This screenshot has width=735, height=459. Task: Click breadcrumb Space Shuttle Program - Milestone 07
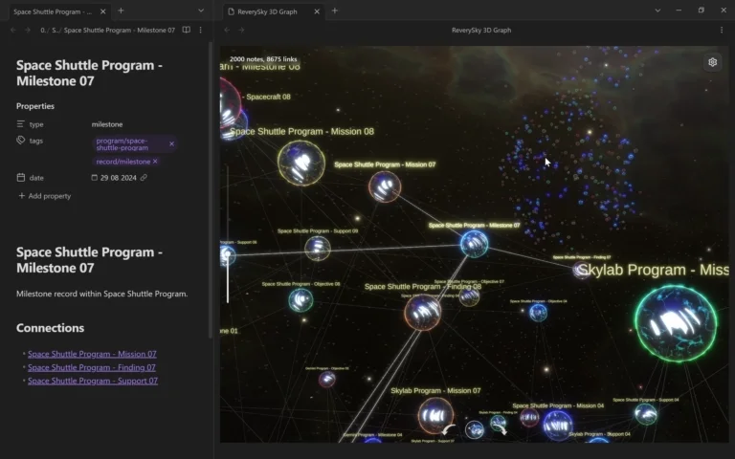[x=119, y=30]
